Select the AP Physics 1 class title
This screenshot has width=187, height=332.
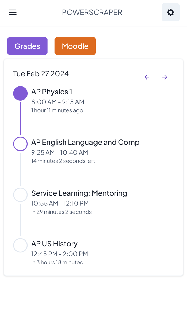[x=52, y=92]
